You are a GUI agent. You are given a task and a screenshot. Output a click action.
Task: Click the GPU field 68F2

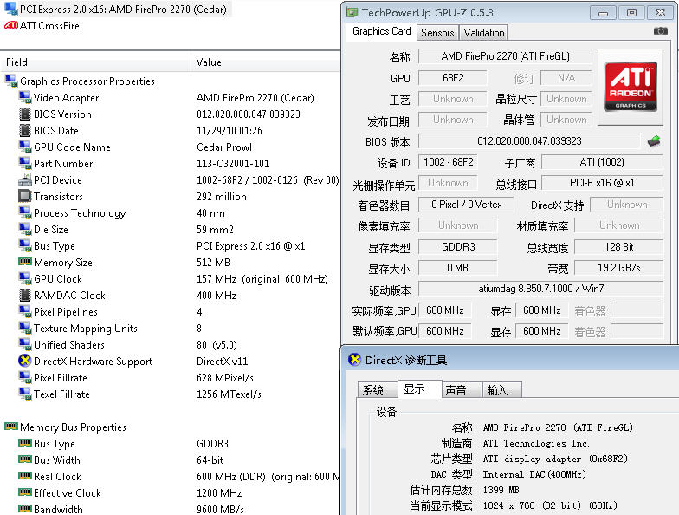coord(453,78)
